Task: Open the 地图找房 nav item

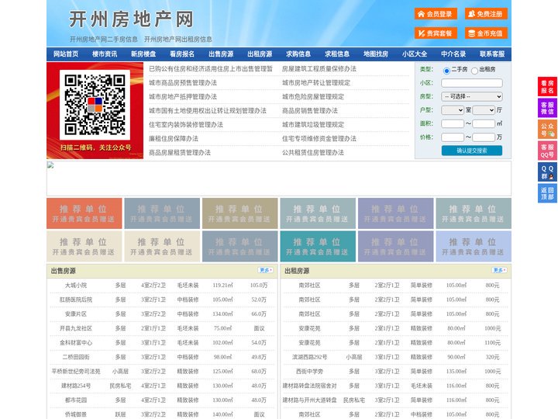Action: 376,54
